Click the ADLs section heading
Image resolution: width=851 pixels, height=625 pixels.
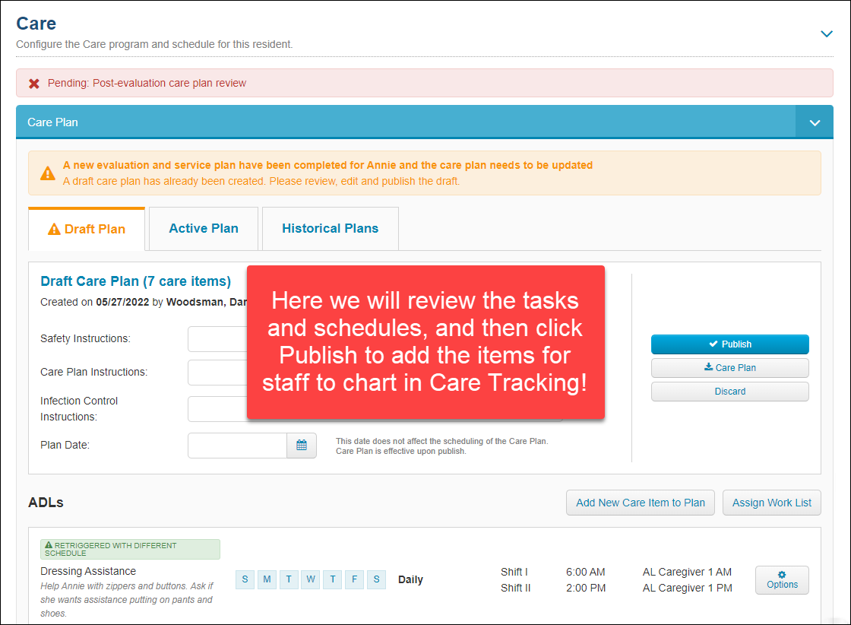pos(46,503)
